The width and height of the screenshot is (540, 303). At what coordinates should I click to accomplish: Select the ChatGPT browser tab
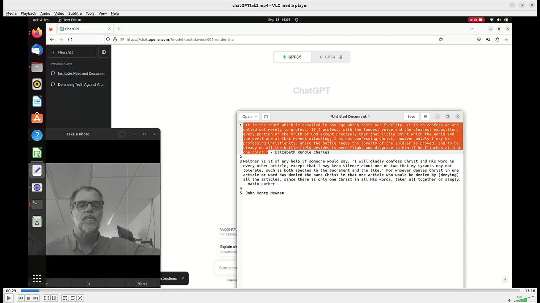tap(84, 29)
